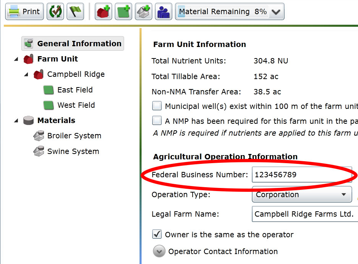Add a new storage system icon
Image resolution: width=358 pixels, height=264 pixels.
(x=144, y=11)
